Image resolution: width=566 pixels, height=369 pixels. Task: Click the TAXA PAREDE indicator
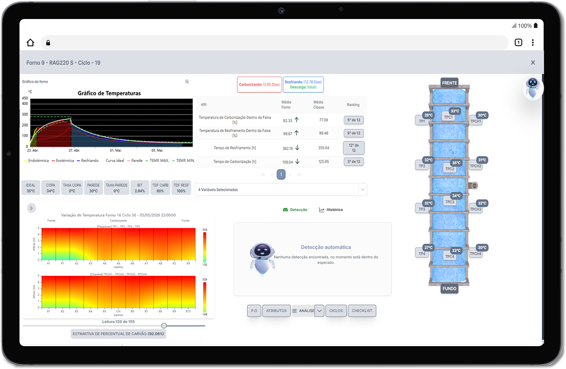click(116, 188)
